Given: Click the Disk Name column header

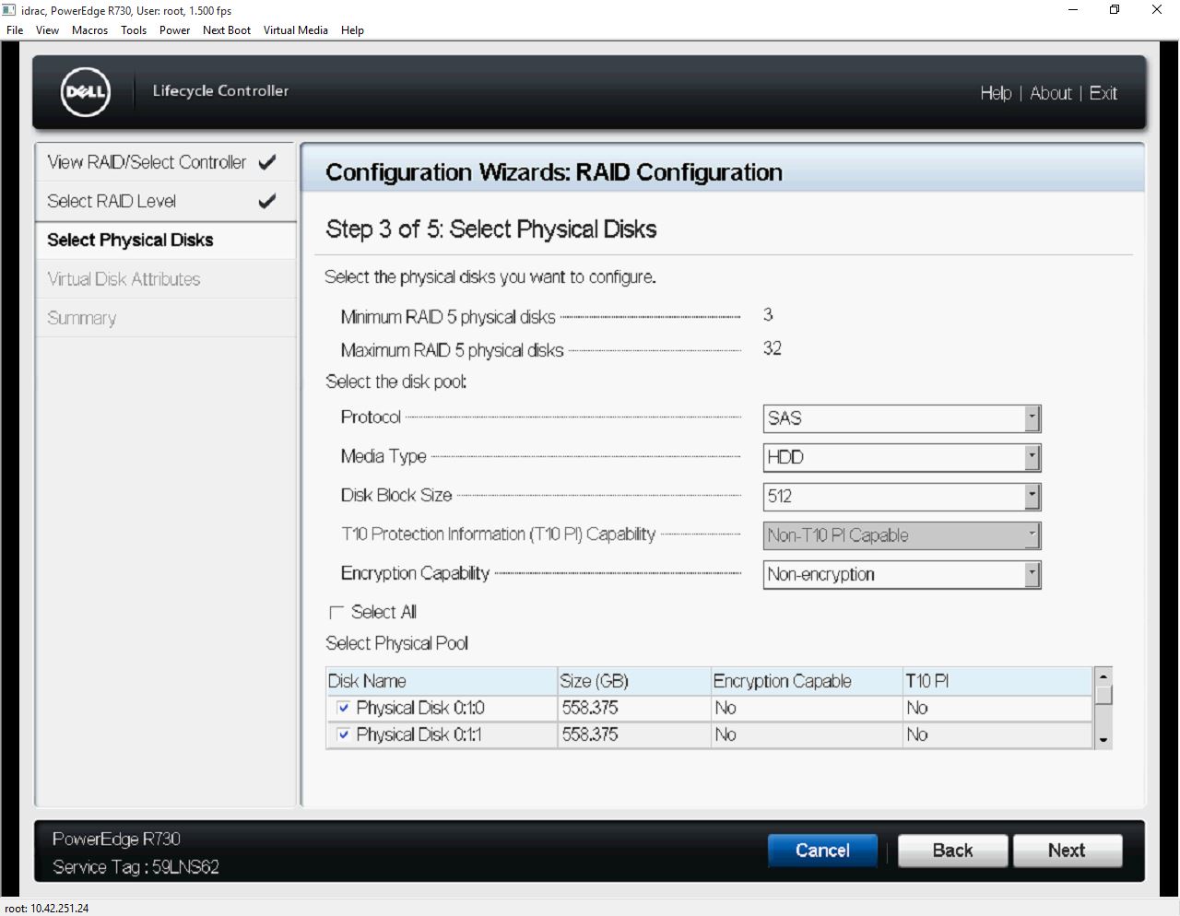Looking at the screenshot, I should pyautogui.click(x=442, y=681).
